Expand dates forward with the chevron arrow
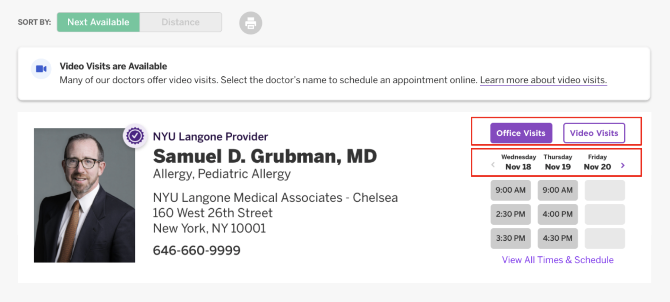Screen dimensions: 670x302 tap(623, 165)
